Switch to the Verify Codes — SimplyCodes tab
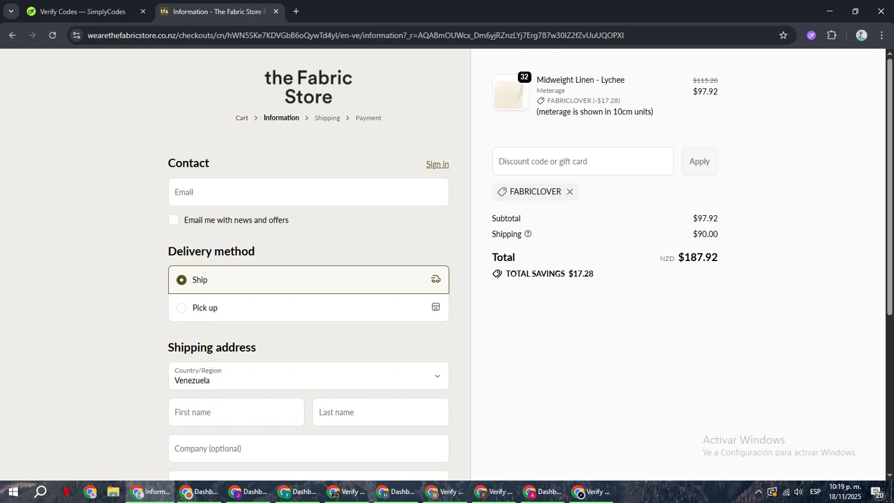Viewport: 894px width, 503px height. point(82,11)
